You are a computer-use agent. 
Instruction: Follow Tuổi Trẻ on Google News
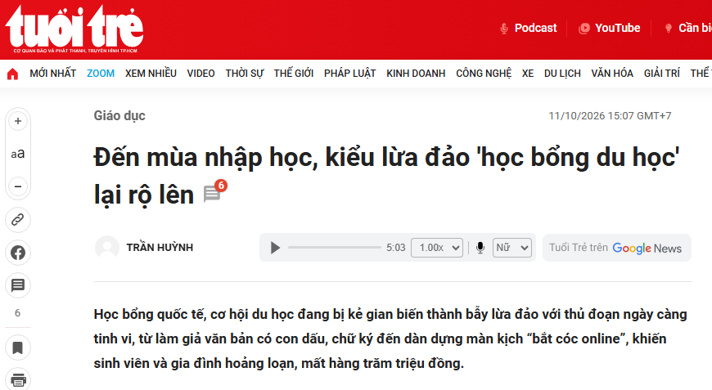click(616, 248)
